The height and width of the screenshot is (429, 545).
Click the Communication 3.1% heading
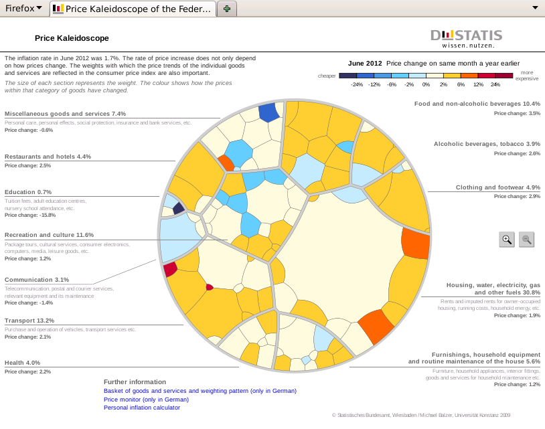click(37, 280)
